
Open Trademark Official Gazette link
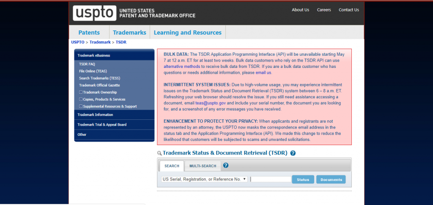point(99,85)
